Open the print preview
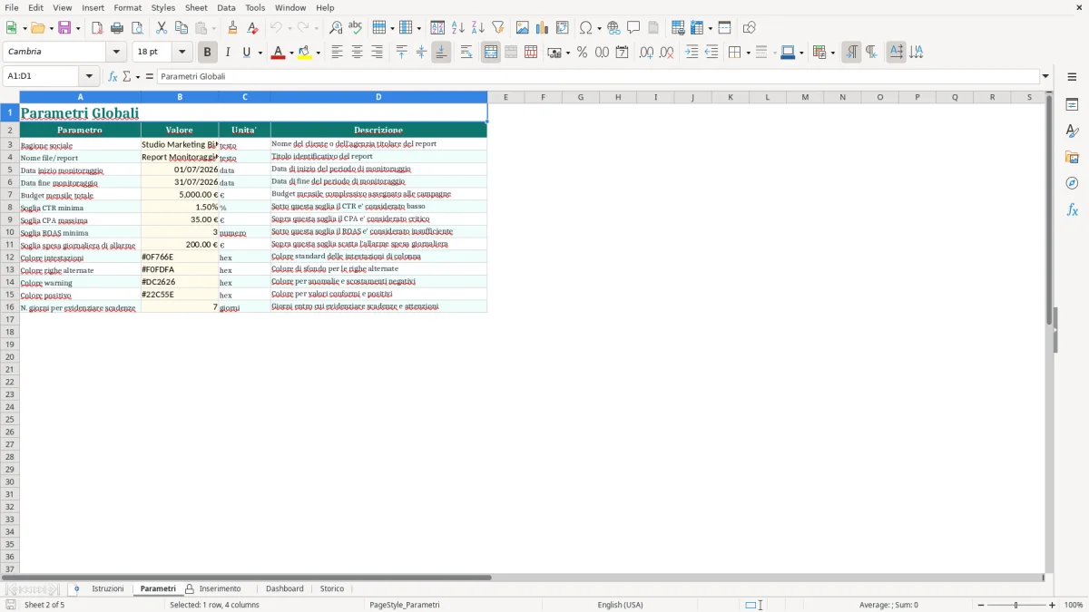Image resolution: width=1089 pixels, height=612 pixels. pyautogui.click(x=137, y=28)
